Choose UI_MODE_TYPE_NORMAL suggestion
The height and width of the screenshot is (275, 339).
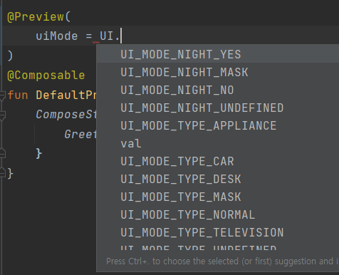click(x=218, y=214)
